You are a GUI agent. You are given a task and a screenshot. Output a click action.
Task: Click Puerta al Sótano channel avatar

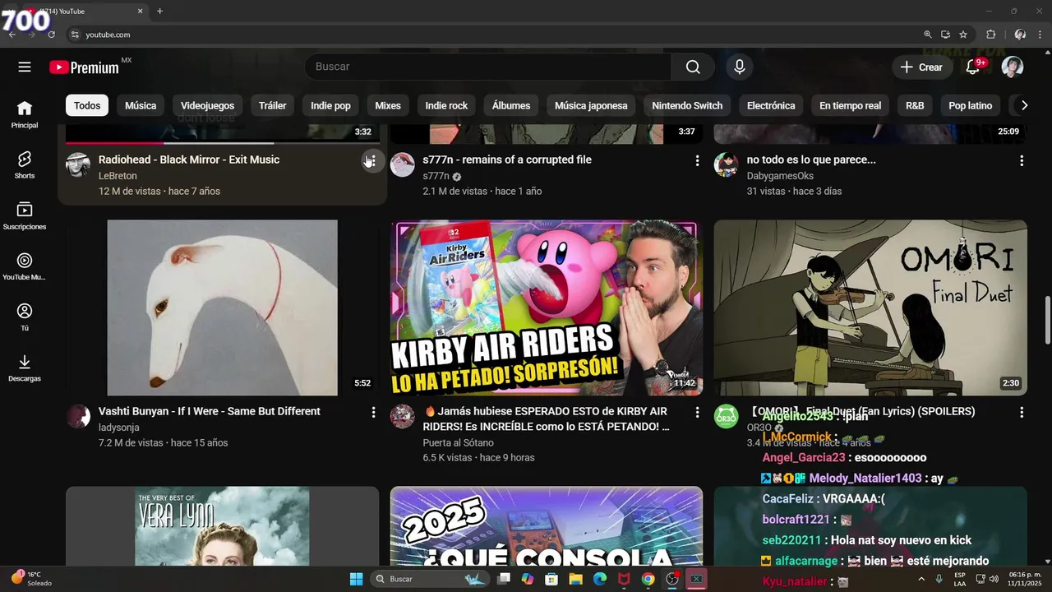tap(403, 416)
